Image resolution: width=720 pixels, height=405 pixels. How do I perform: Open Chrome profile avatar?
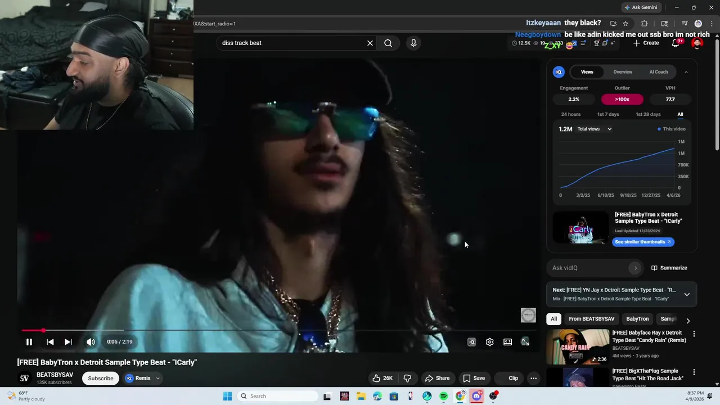coord(698,24)
